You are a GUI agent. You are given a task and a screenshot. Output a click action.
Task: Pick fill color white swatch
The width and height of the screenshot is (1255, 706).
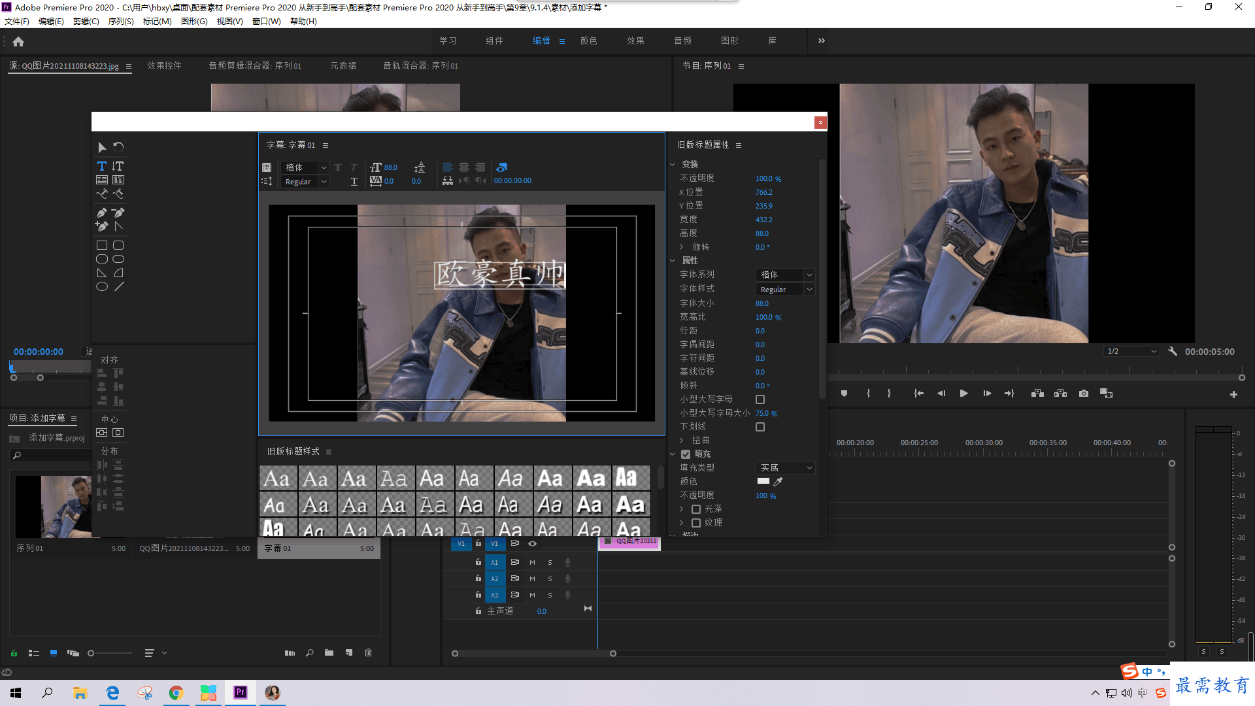coord(763,481)
